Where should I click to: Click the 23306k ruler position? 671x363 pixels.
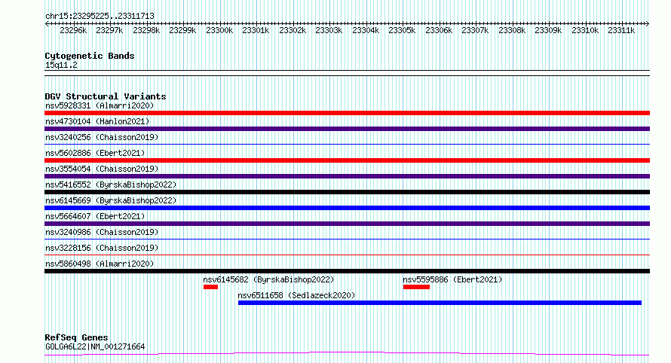[x=439, y=30]
